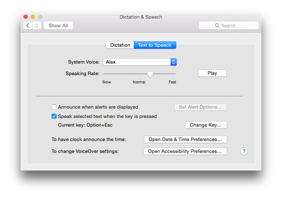The width and height of the screenshot is (282, 199).
Task: Uncheck Speak selected text when key pressed
Action: (x=54, y=116)
